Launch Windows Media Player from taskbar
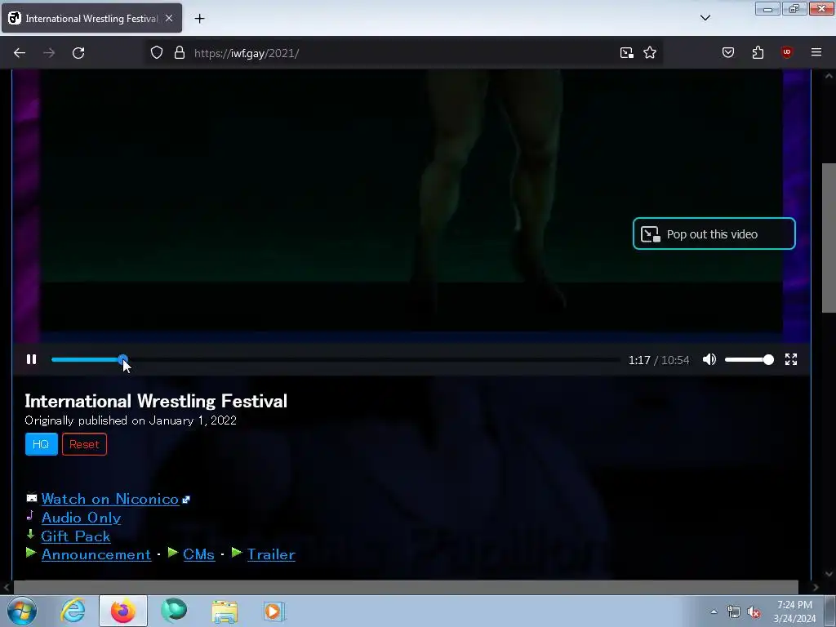 coord(274,611)
